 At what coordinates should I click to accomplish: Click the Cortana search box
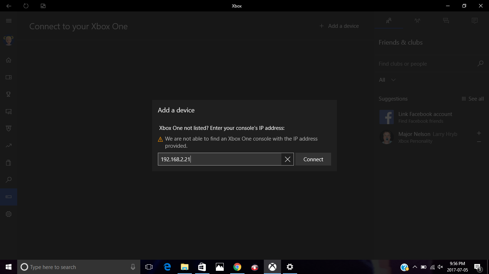click(x=79, y=267)
